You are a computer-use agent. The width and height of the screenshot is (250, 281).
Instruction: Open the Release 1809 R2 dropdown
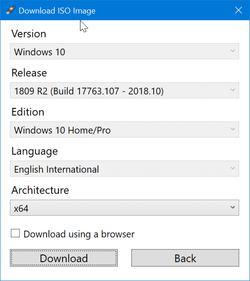125,90
